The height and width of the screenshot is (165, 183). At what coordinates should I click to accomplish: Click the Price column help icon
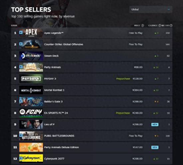point(143,26)
